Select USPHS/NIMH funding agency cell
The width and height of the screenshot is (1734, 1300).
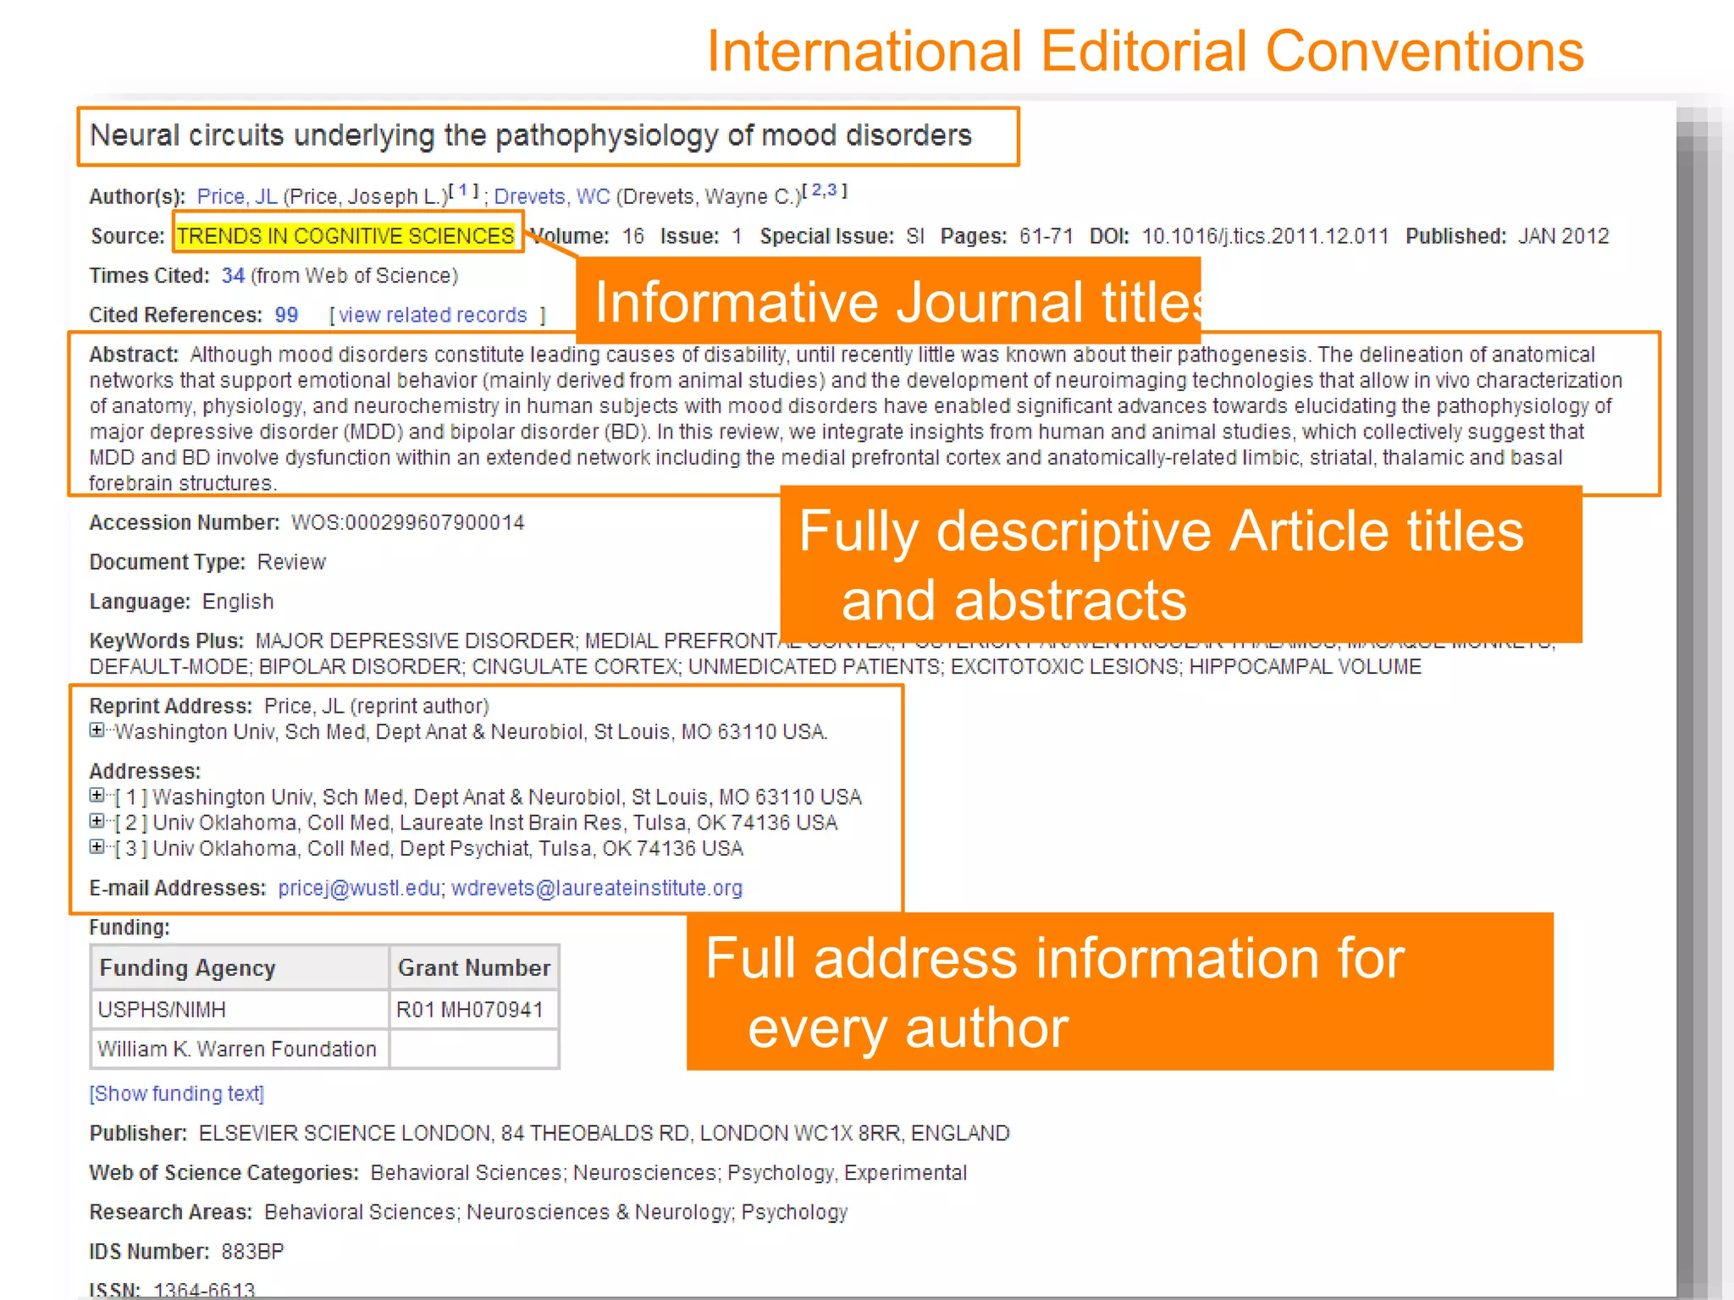[x=240, y=1010]
